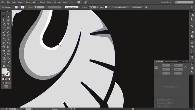Open the Transform panel options menu
The image size is (195, 110).
[x=188, y=62]
